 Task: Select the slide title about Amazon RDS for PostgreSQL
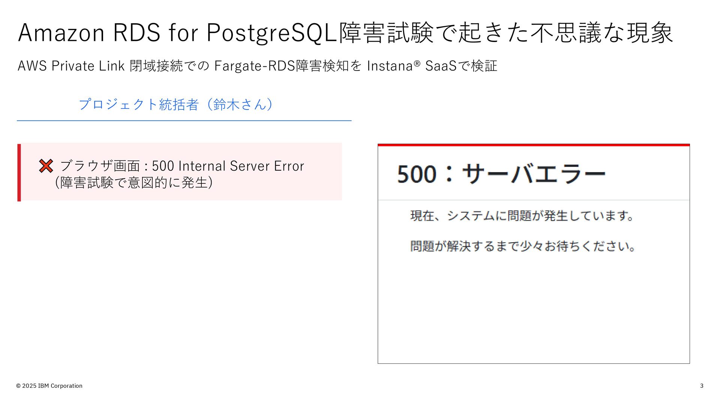pyautogui.click(x=345, y=33)
